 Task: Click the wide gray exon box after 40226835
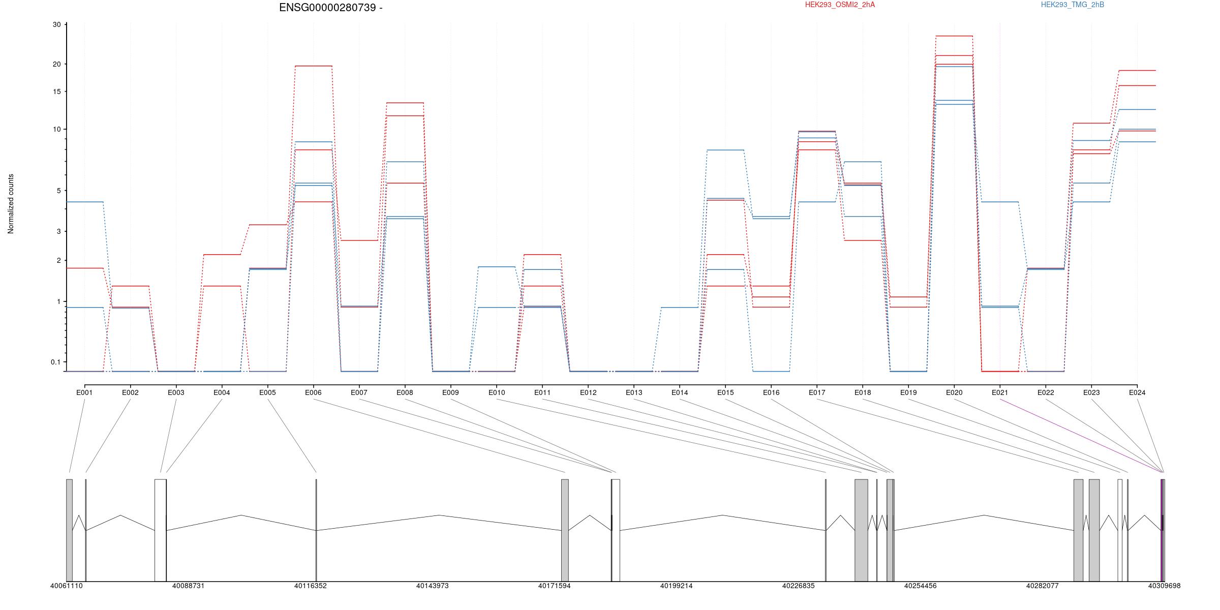861,530
